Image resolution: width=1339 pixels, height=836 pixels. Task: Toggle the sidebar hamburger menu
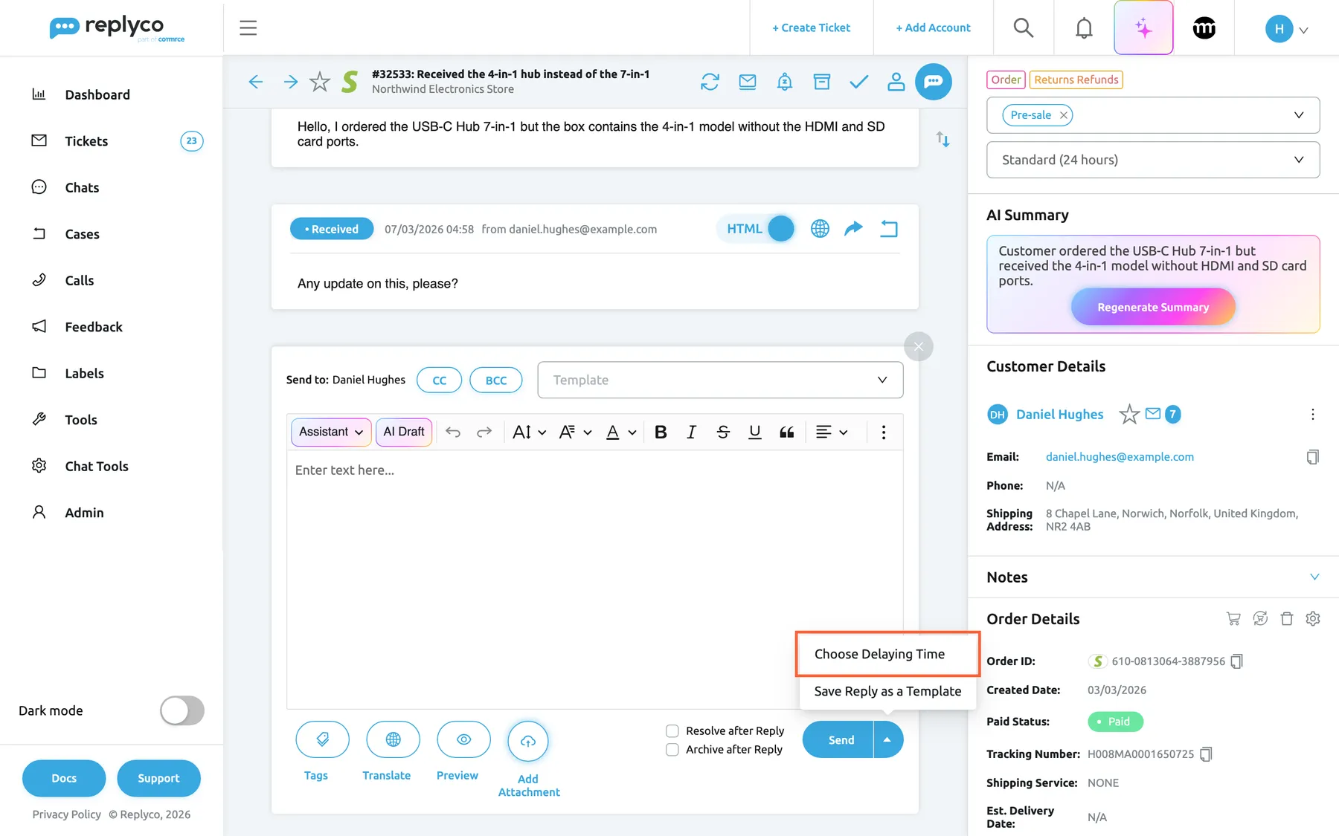click(248, 28)
